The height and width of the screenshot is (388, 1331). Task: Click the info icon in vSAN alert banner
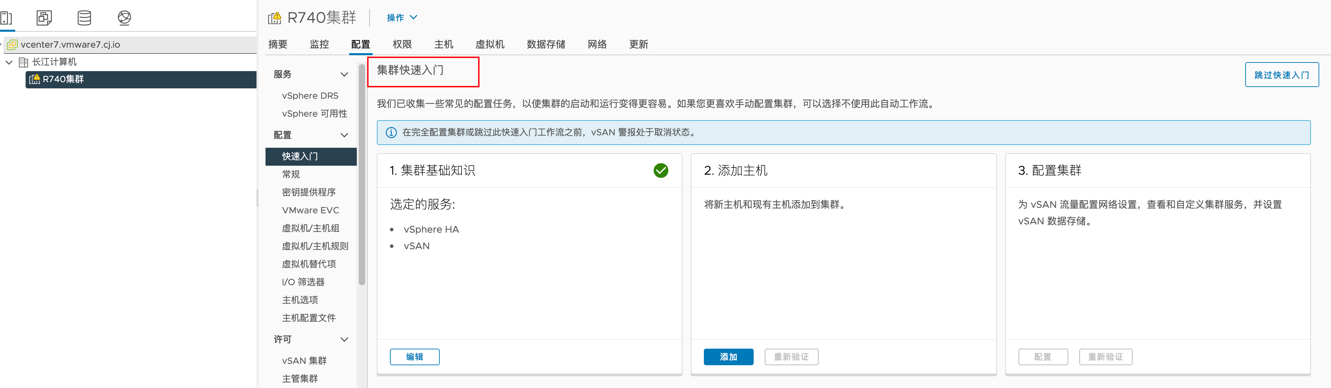coord(391,133)
